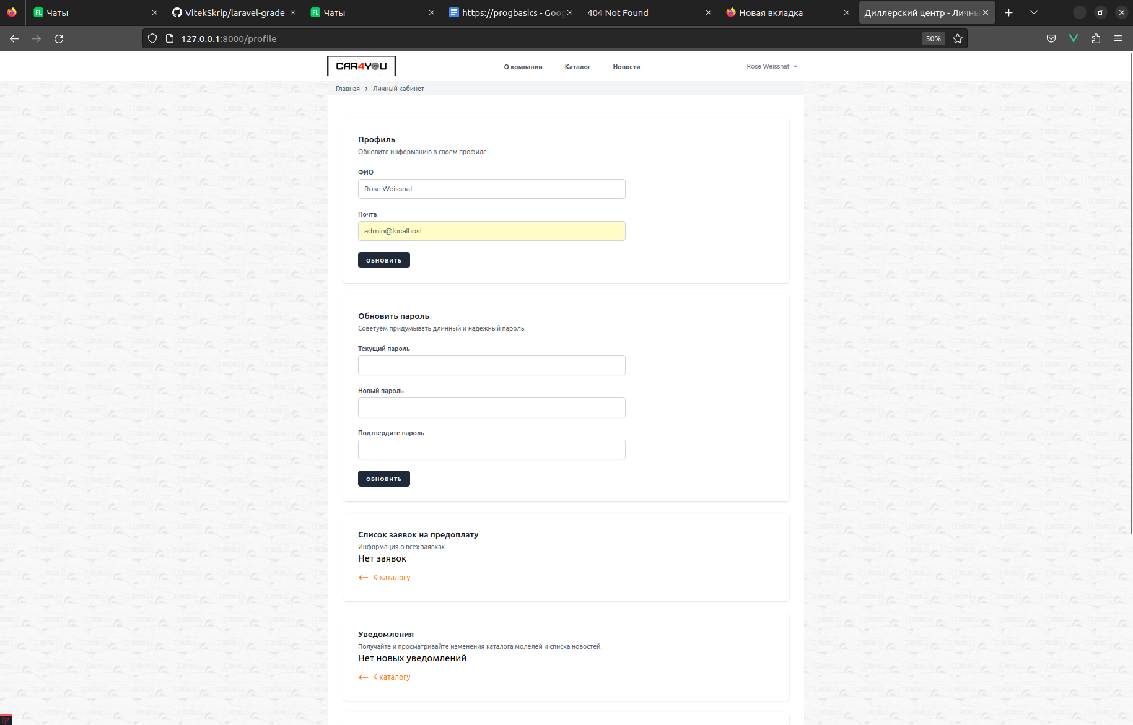The image size is (1133, 725).
Task: Click the page info icon in the address bar
Action: click(x=170, y=38)
